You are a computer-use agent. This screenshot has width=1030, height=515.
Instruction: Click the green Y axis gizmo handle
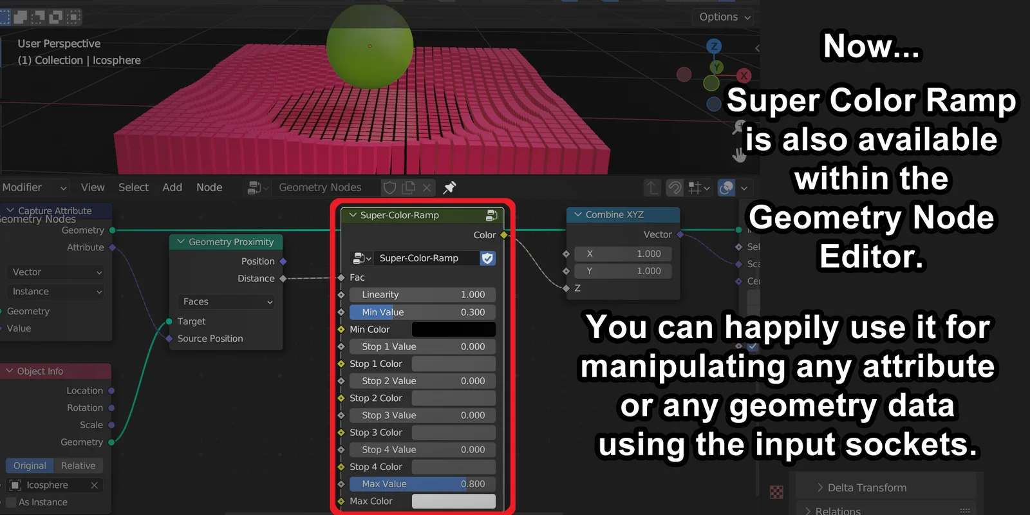(x=716, y=67)
